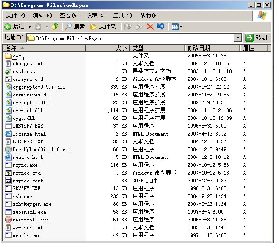Screen dimensions: 274x243
Task: Click date 2005-3-3 11:40
Action: pos(207,227)
